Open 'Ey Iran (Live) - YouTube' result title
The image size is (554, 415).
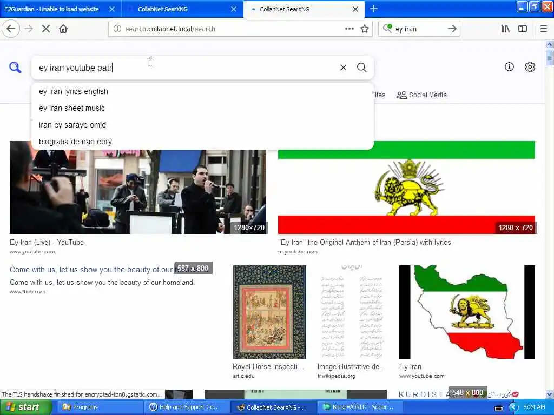coord(47,243)
